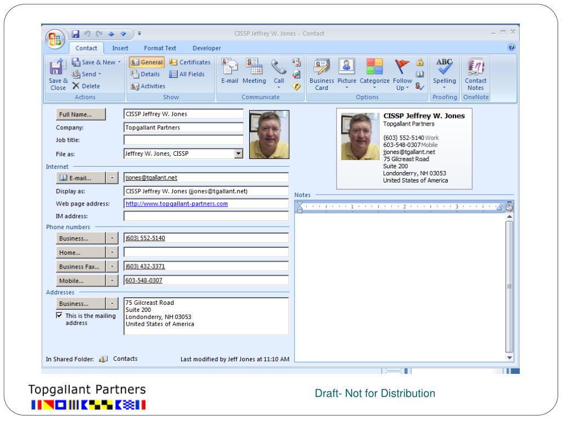
Task: Click the Address Book icon in Options
Action: click(420, 74)
